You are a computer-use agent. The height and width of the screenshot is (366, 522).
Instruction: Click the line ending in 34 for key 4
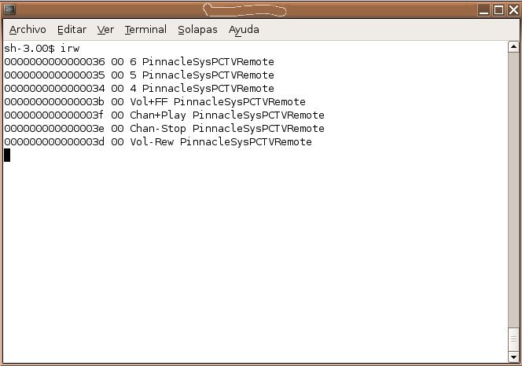point(139,89)
